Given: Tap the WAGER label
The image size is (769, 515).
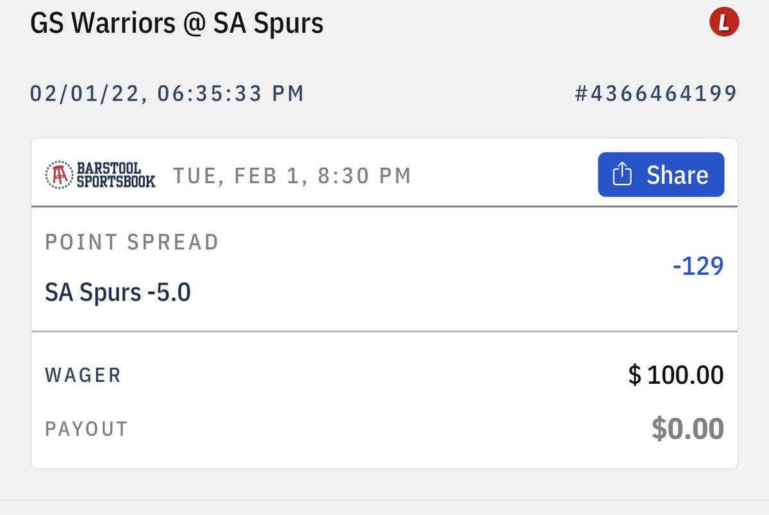Looking at the screenshot, I should pos(83,375).
